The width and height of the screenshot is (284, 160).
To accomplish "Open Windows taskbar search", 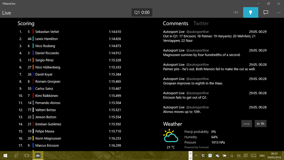I will pyautogui.click(x=16, y=156).
